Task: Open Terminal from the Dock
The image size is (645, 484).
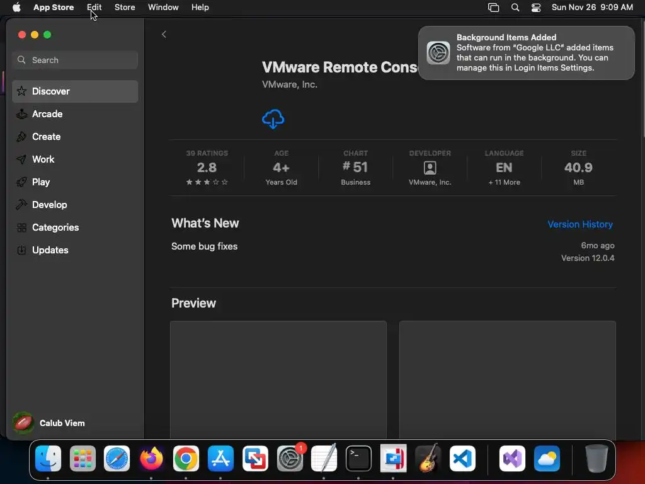Action: (358, 459)
